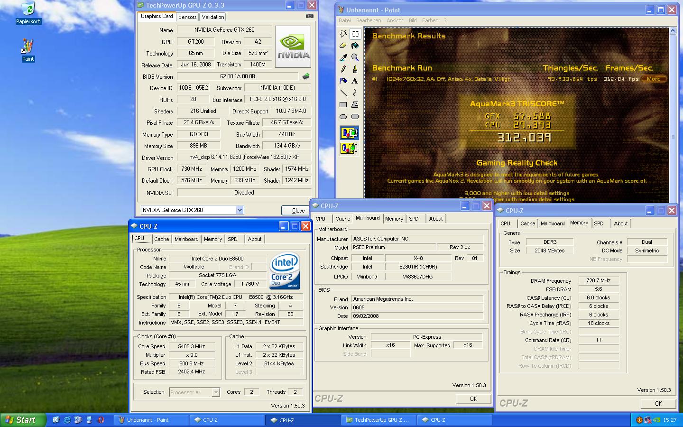
Task: Choose the Brush tool in Paint
Action: [x=355, y=69]
